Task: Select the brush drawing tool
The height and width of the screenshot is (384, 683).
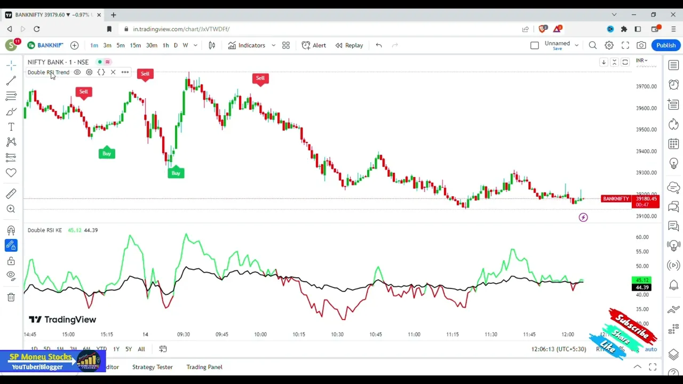Action: 11,111
